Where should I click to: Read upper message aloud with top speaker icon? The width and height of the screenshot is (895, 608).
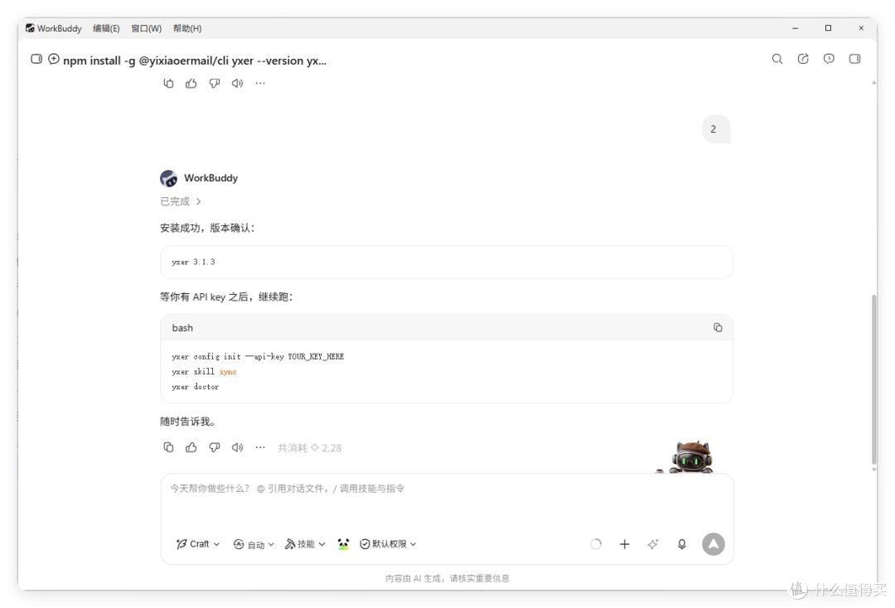pyautogui.click(x=237, y=84)
